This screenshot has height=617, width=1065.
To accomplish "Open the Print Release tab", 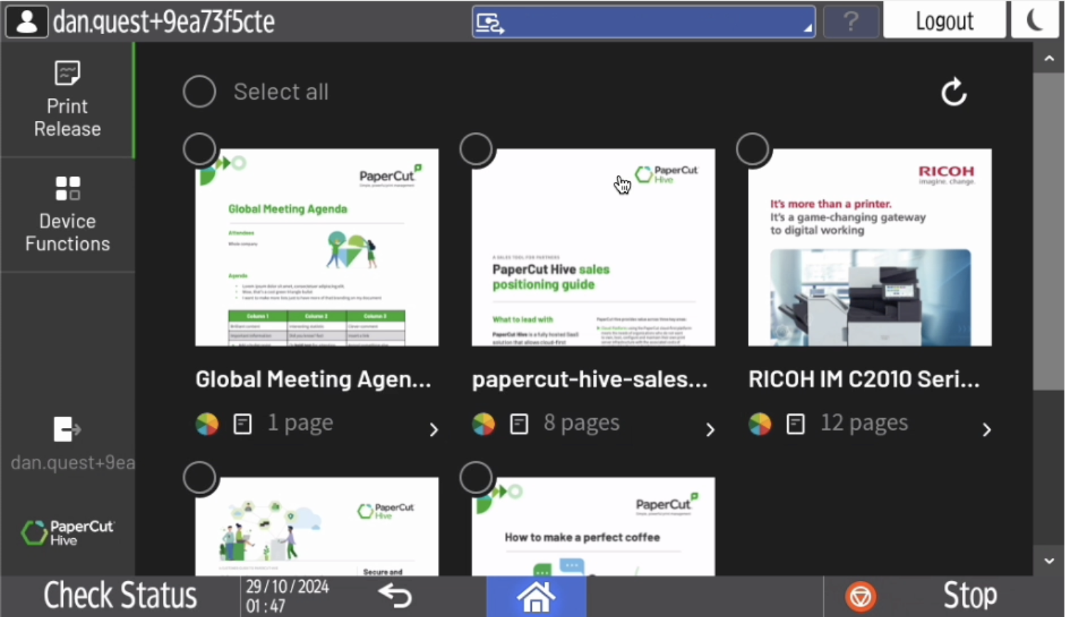I will coord(68,100).
